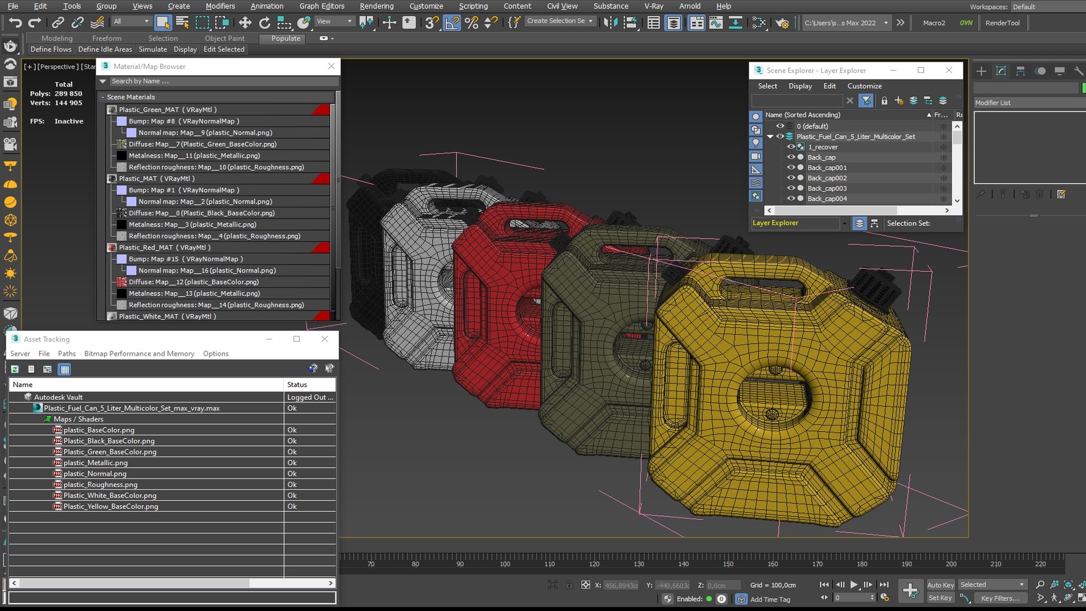
Task: Click the Link objects chain icon
Action: tap(58, 23)
